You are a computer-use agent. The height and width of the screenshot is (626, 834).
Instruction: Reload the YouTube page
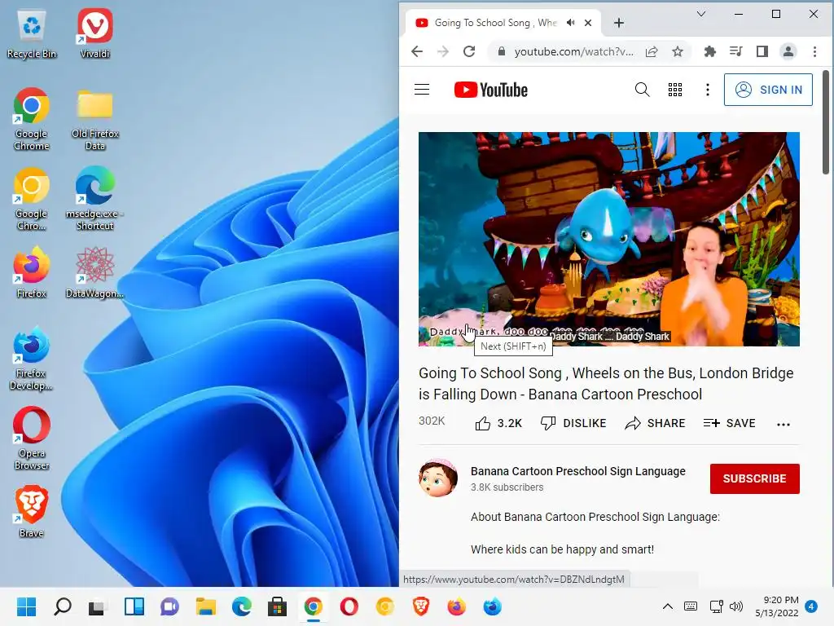coord(469,51)
